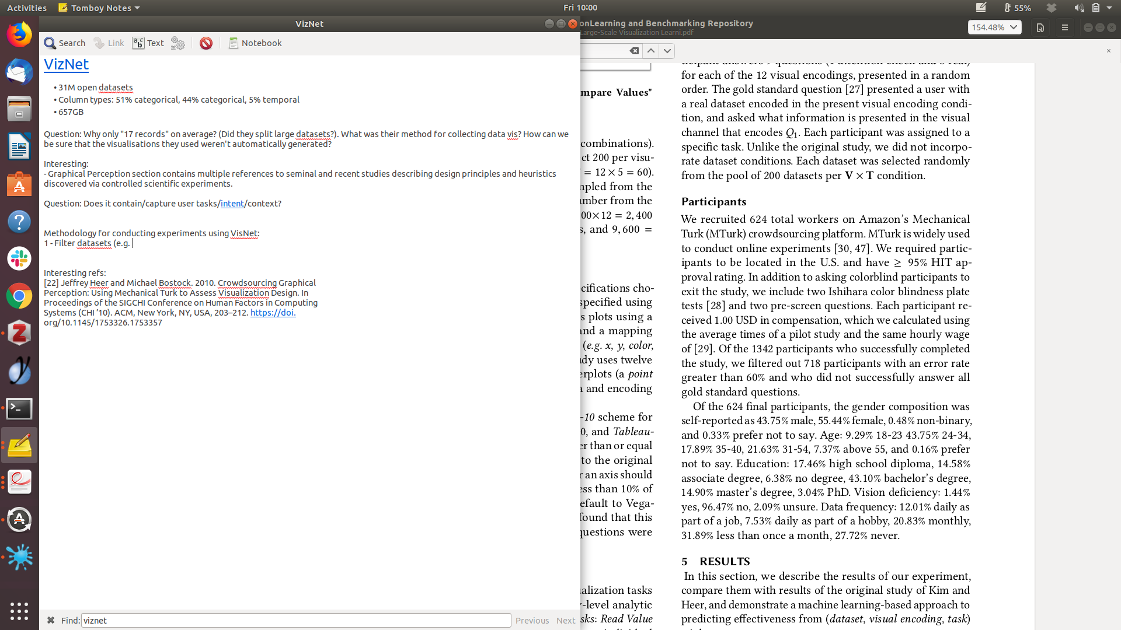Open the note tools gear icon
The width and height of the screenshot is (1121, 630).
(x=177, y=43)
